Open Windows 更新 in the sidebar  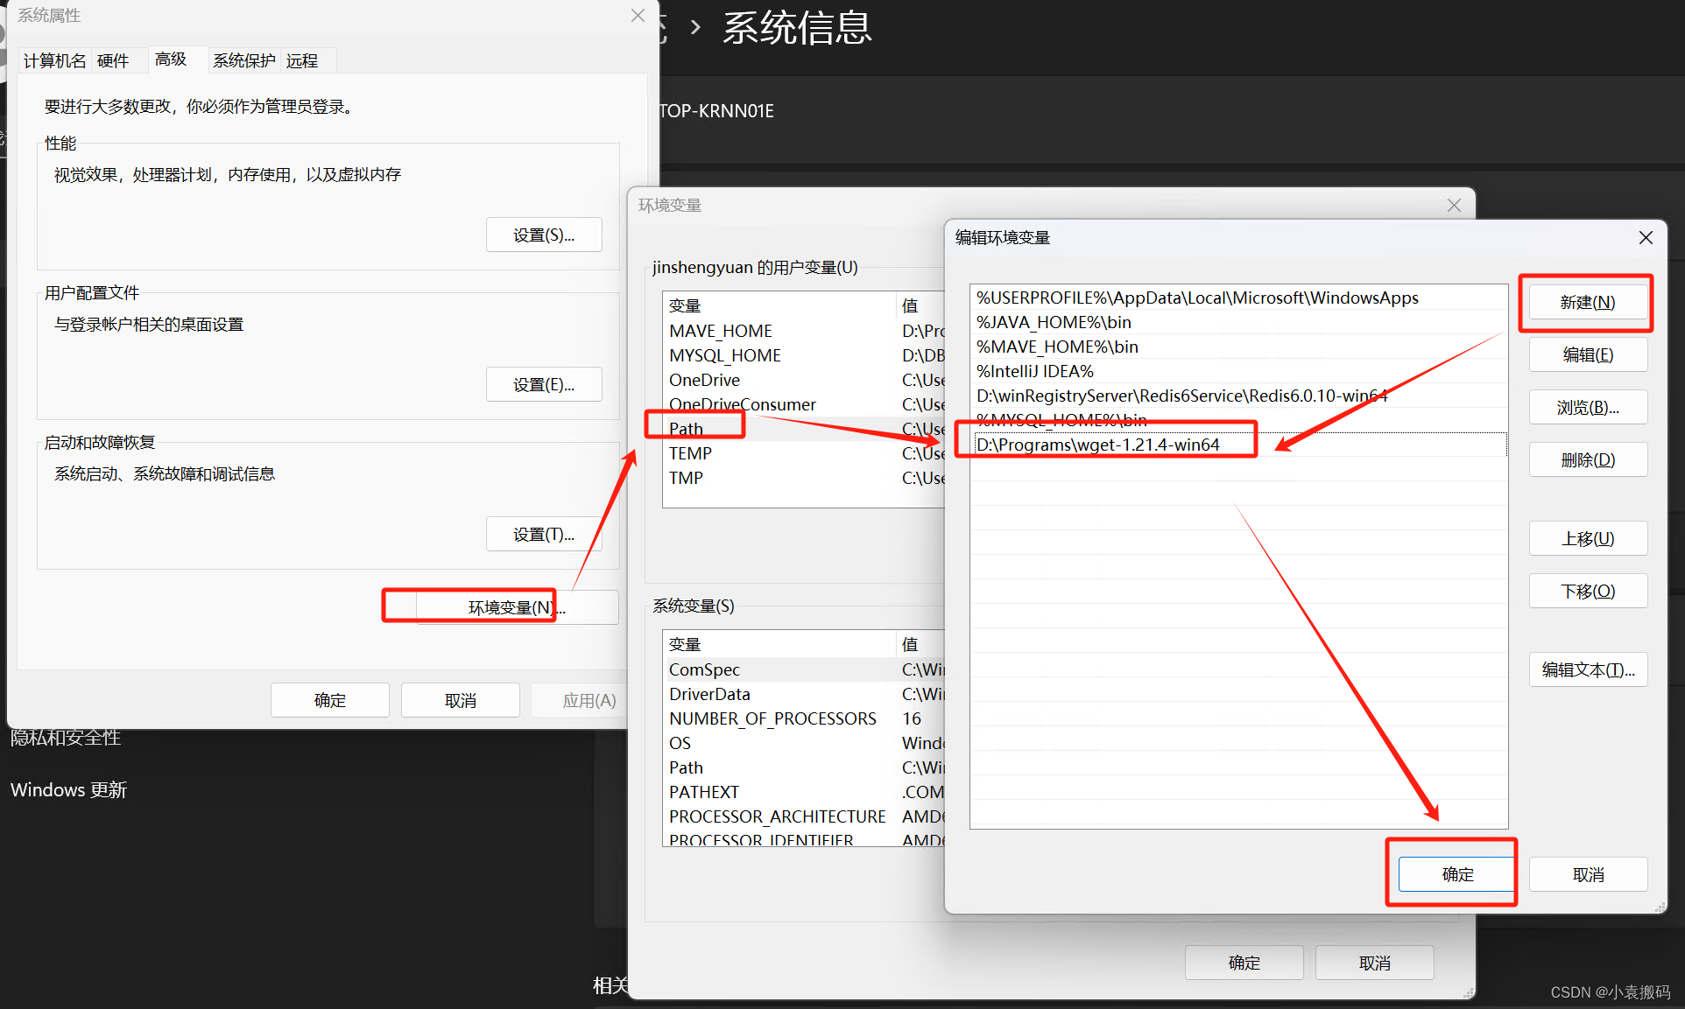68,789
